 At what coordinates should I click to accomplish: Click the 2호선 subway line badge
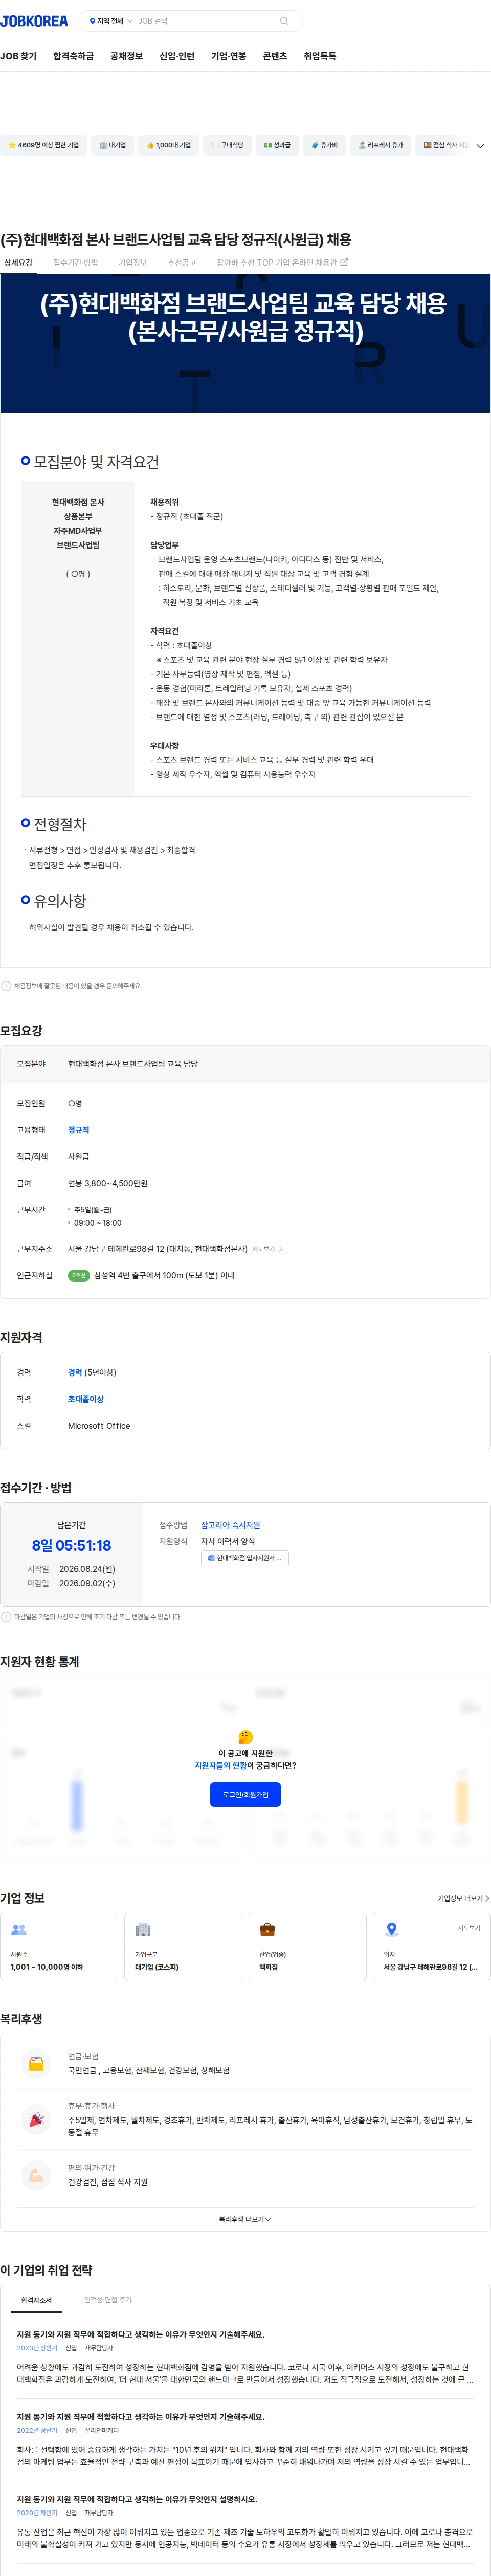79,1275
